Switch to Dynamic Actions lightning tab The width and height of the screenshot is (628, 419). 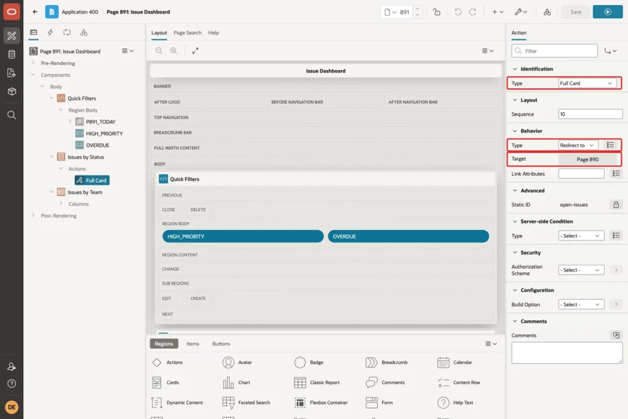point(50,33)
